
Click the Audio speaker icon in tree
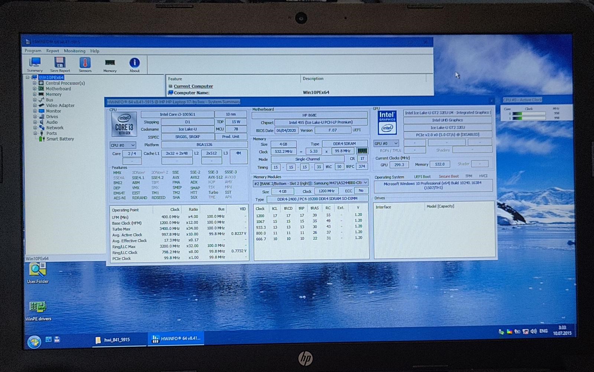coord(42,122)
